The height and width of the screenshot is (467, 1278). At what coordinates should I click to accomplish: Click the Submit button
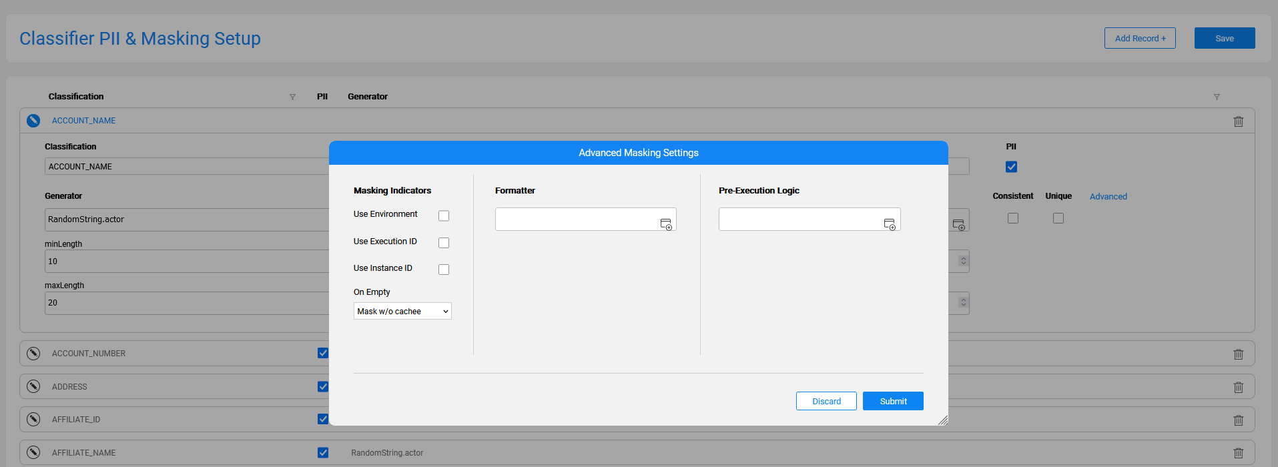(x=893, y=401)
